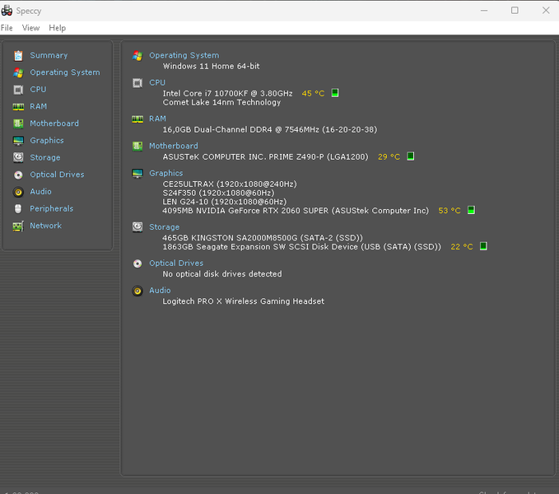Click motherboard temperature indicator next to 29 °C

411,156
